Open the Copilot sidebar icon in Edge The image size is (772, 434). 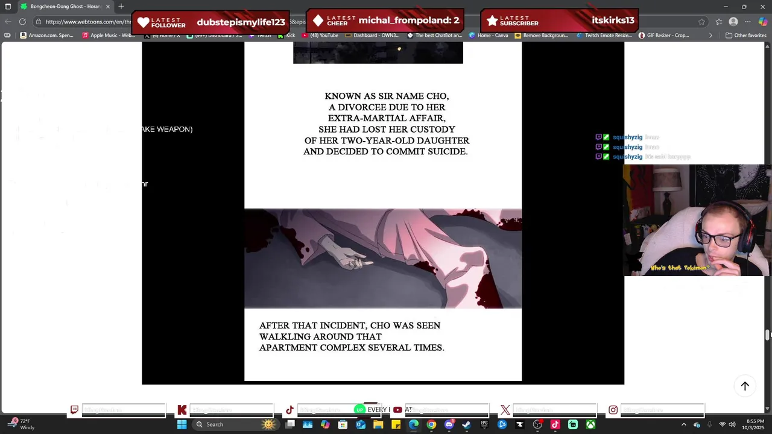[x=763, y=22]
